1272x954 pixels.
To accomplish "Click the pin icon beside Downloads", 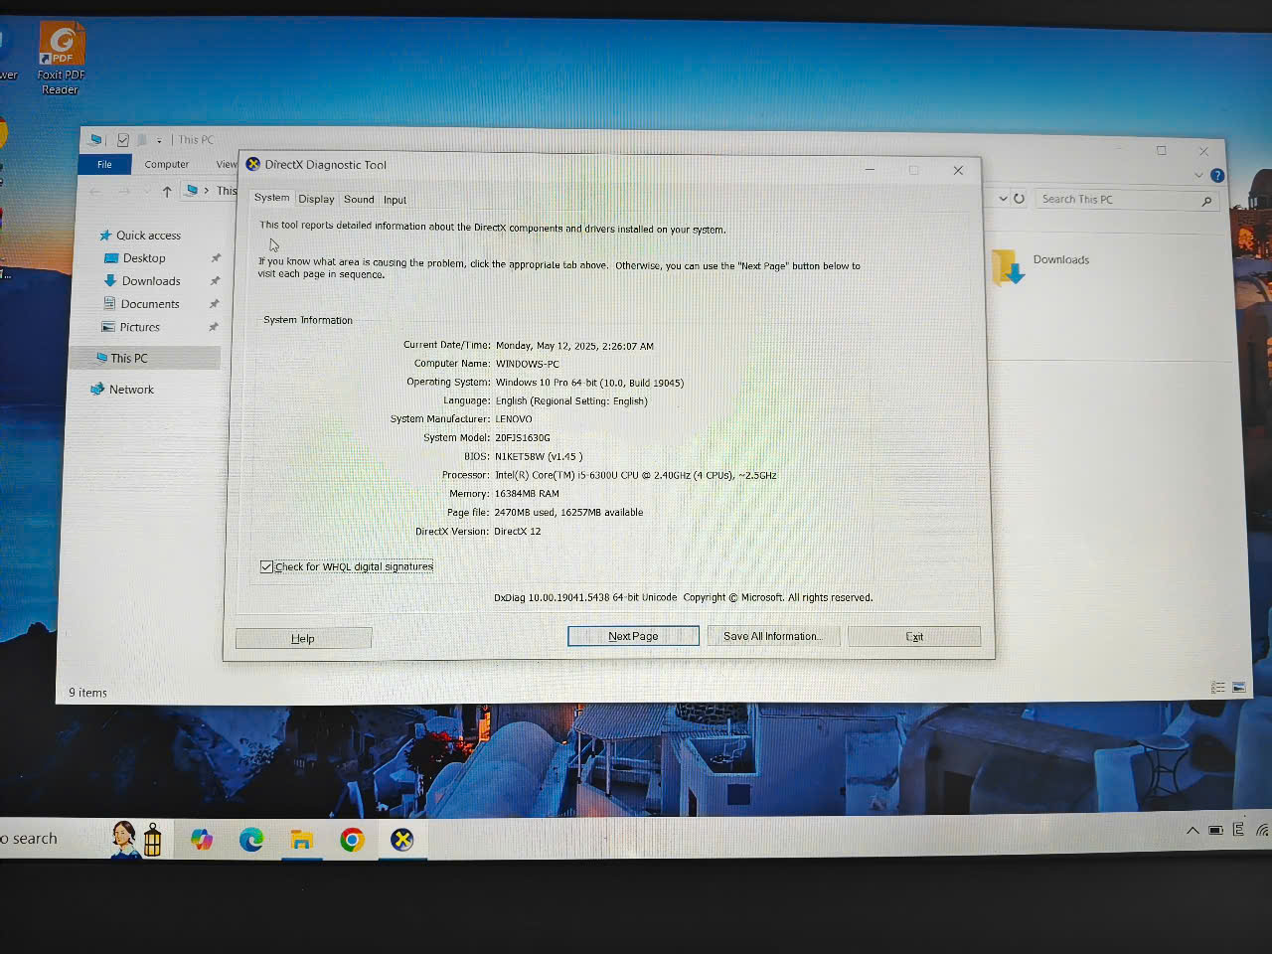I will pyautogui.click(x=214, y=281).
